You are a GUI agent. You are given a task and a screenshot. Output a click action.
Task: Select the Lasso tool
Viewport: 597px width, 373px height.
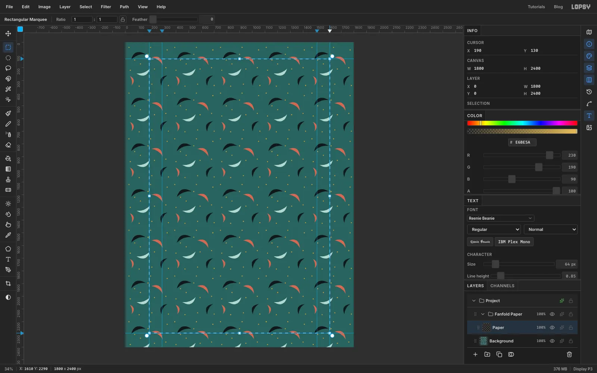[x=8, y=68]
